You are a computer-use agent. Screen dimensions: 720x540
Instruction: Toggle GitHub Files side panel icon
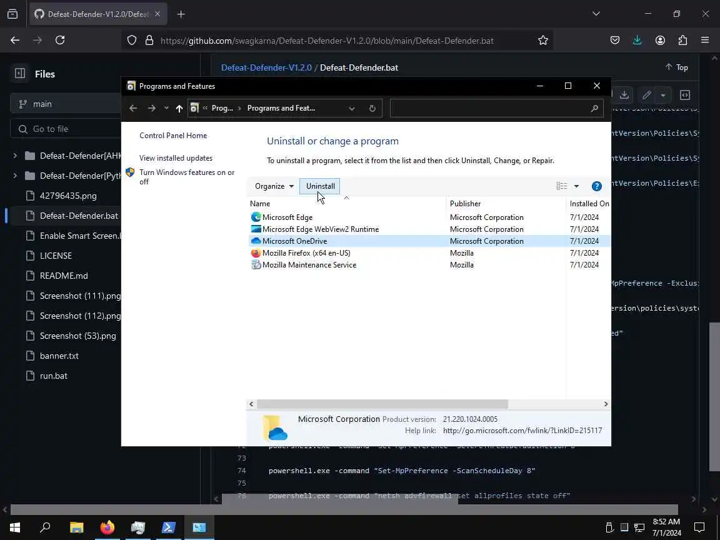(x=20, y=74)
